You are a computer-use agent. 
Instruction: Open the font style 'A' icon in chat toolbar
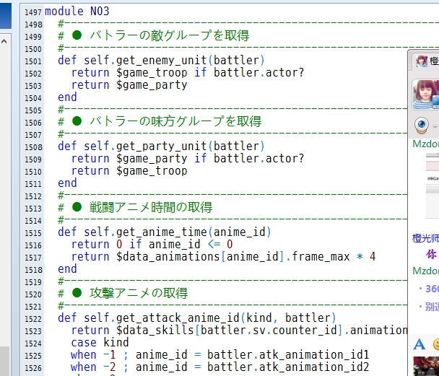click(x=419, y=344)
